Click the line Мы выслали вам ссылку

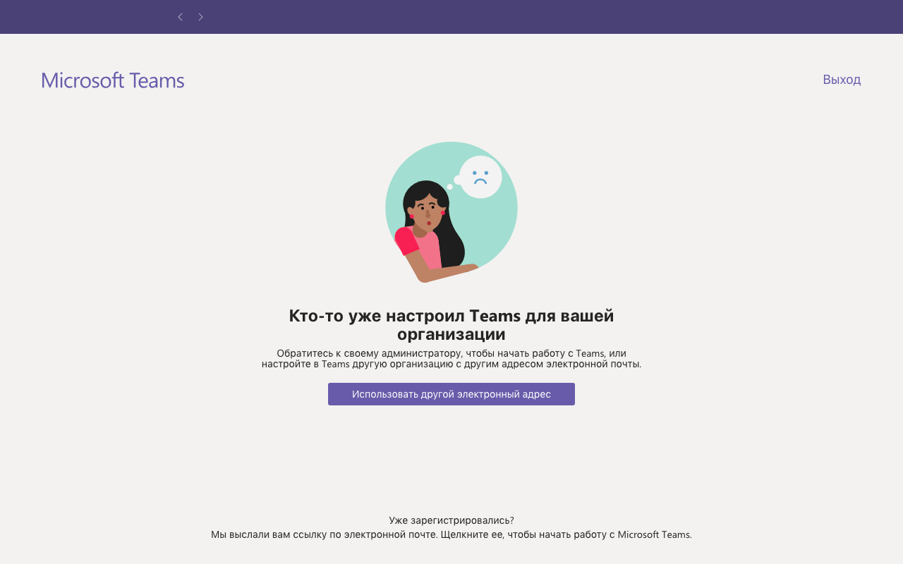coord(451,534)
